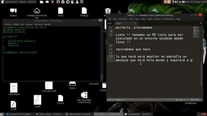Click the terminal vertical scrollbar
This screenshot has height=116, width=207.
click(102, 53)
